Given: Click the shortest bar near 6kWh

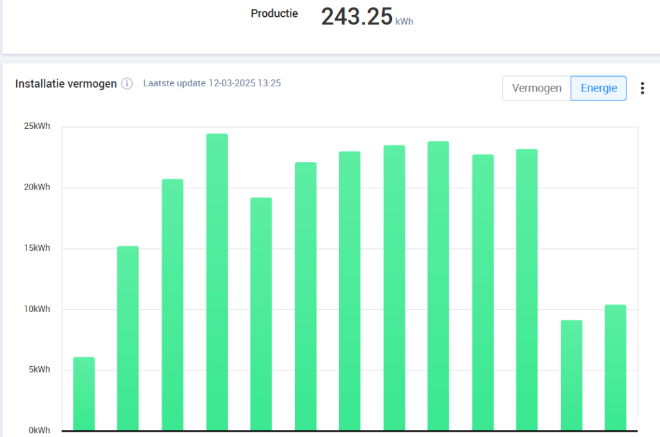Looking at the screenshot, I should (x=84, y=394).
